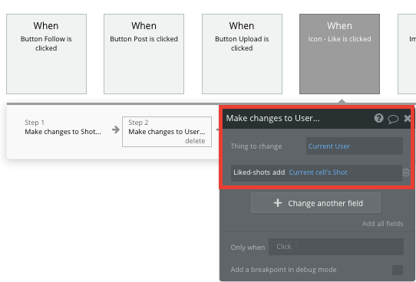Click the delete link in Step 2

coord(195,141)
